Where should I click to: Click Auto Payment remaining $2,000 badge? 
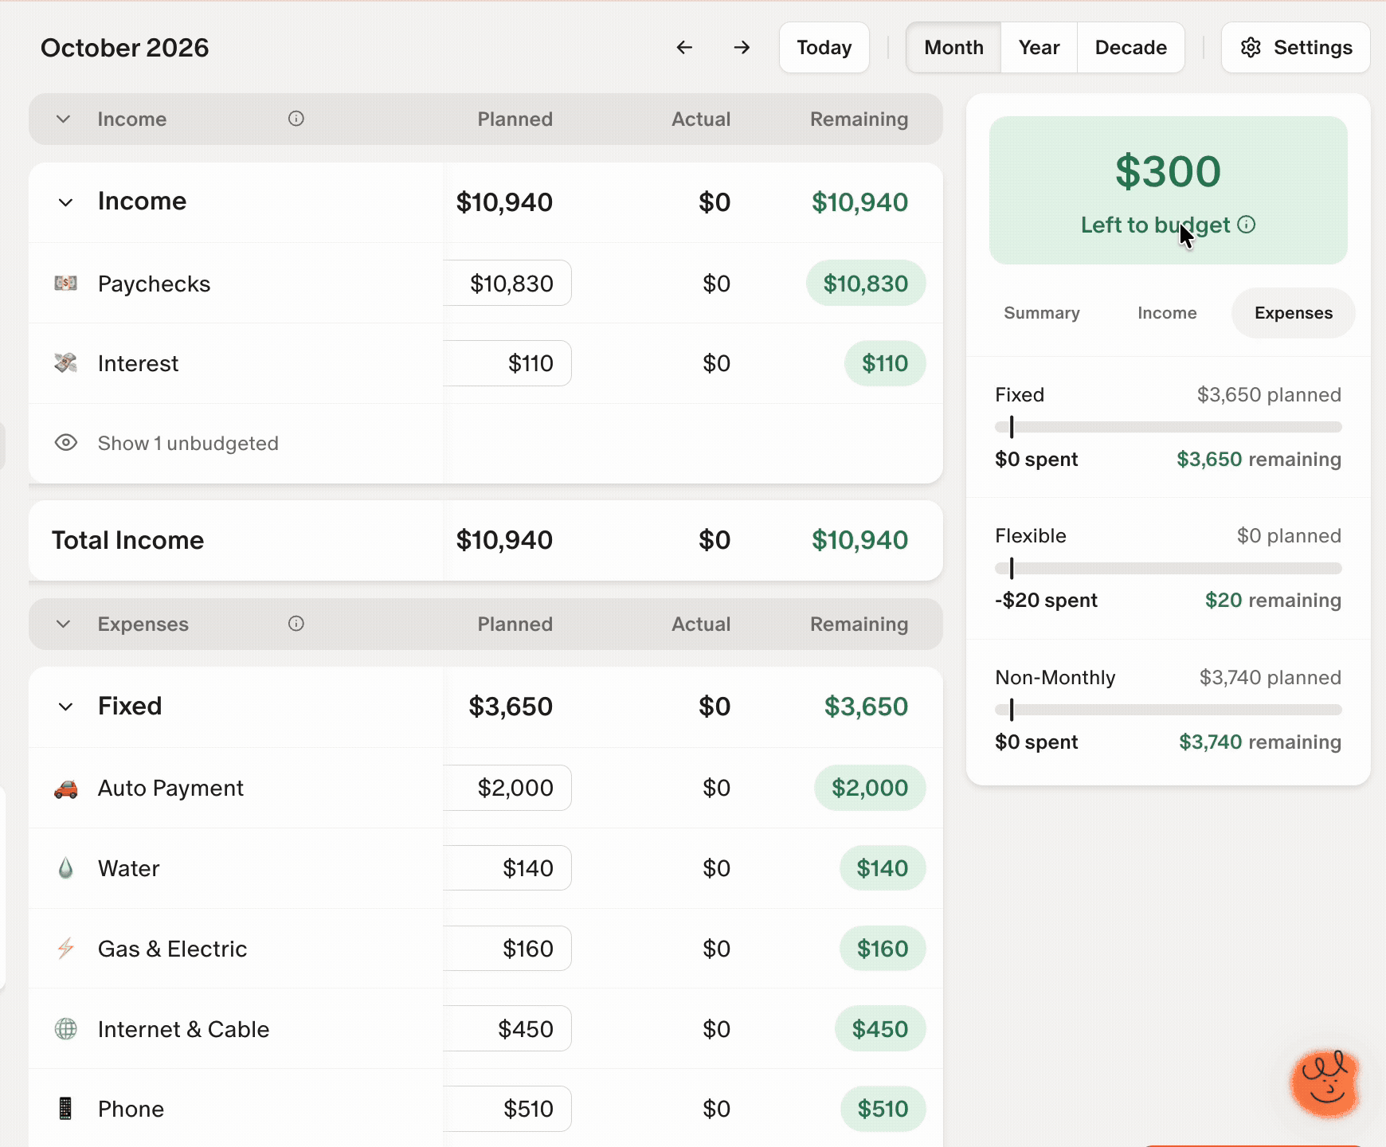870,788
